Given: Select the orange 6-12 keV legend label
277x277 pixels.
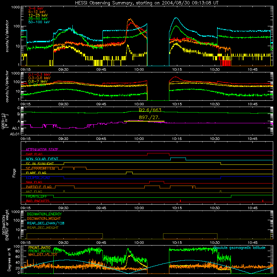Looking at the screenshot, I should [37, 12].
